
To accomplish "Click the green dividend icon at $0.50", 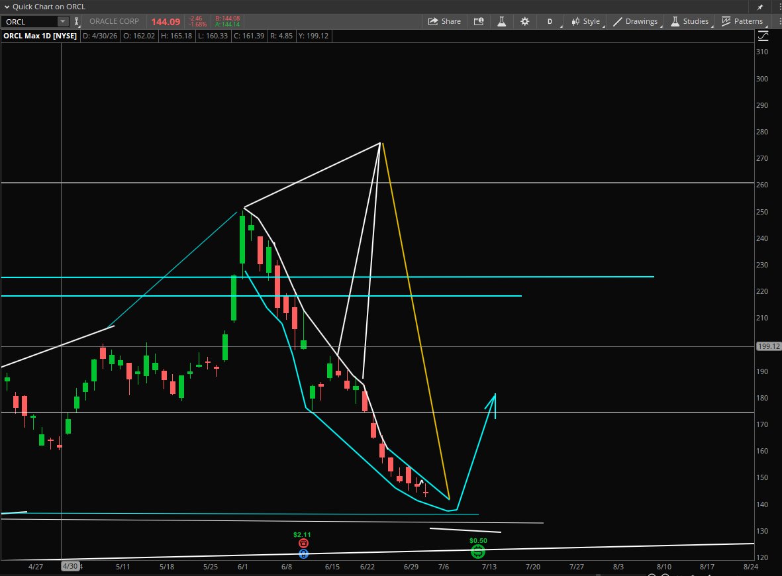I will click(x=478, y=552).
